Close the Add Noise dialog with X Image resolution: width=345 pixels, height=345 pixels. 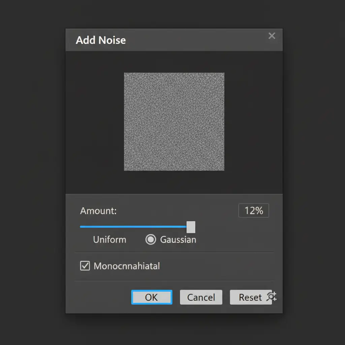272,36
